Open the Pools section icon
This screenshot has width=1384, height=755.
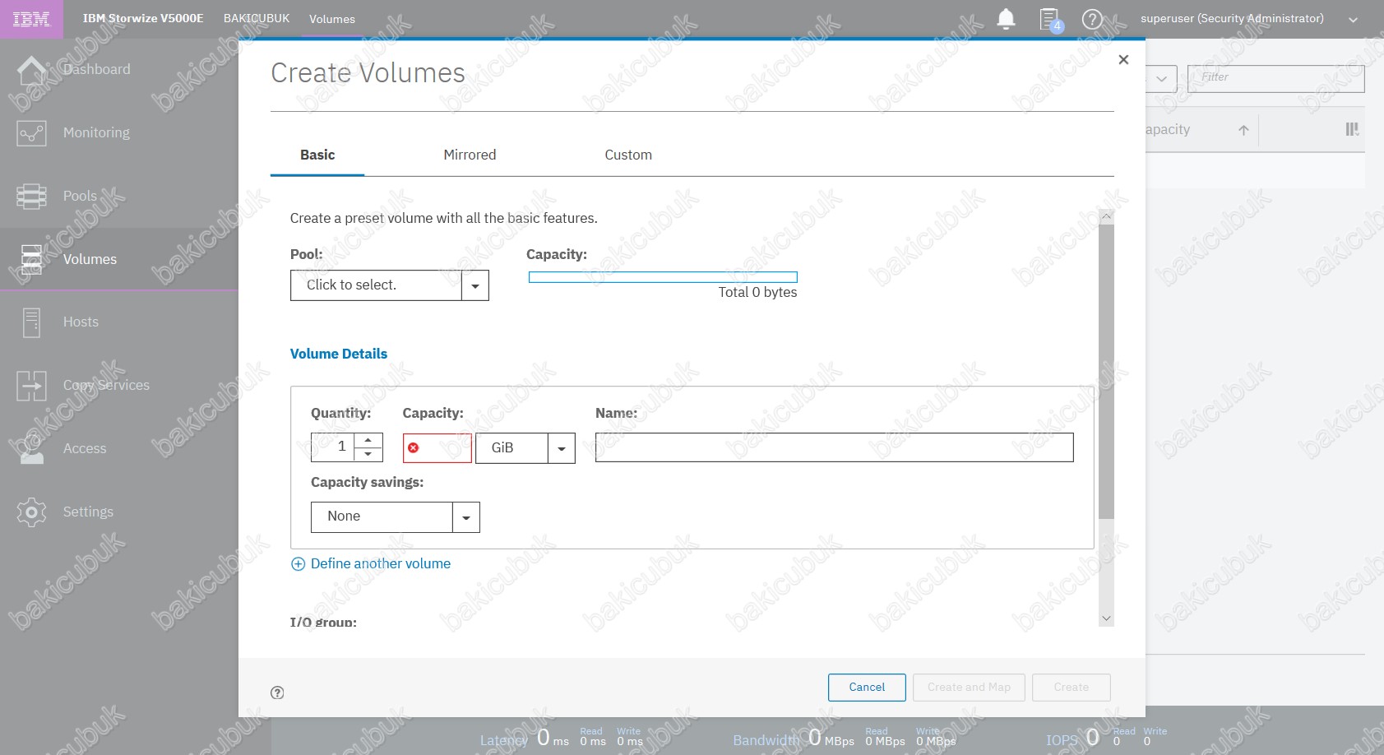click(31, 197)
